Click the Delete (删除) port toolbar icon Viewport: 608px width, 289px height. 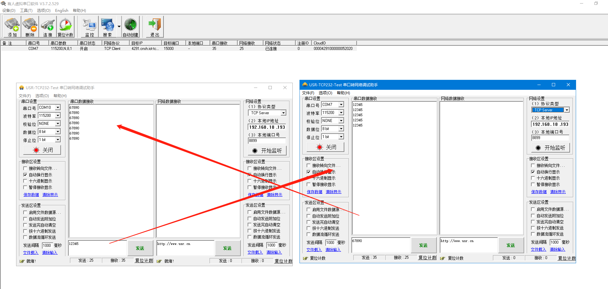[30, 27]
